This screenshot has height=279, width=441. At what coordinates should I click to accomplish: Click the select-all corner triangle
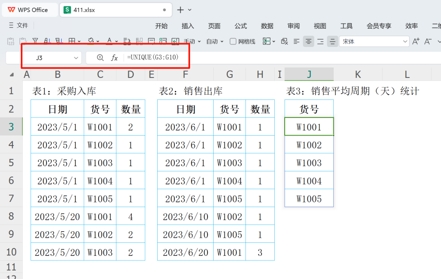(x=12, y=74)
